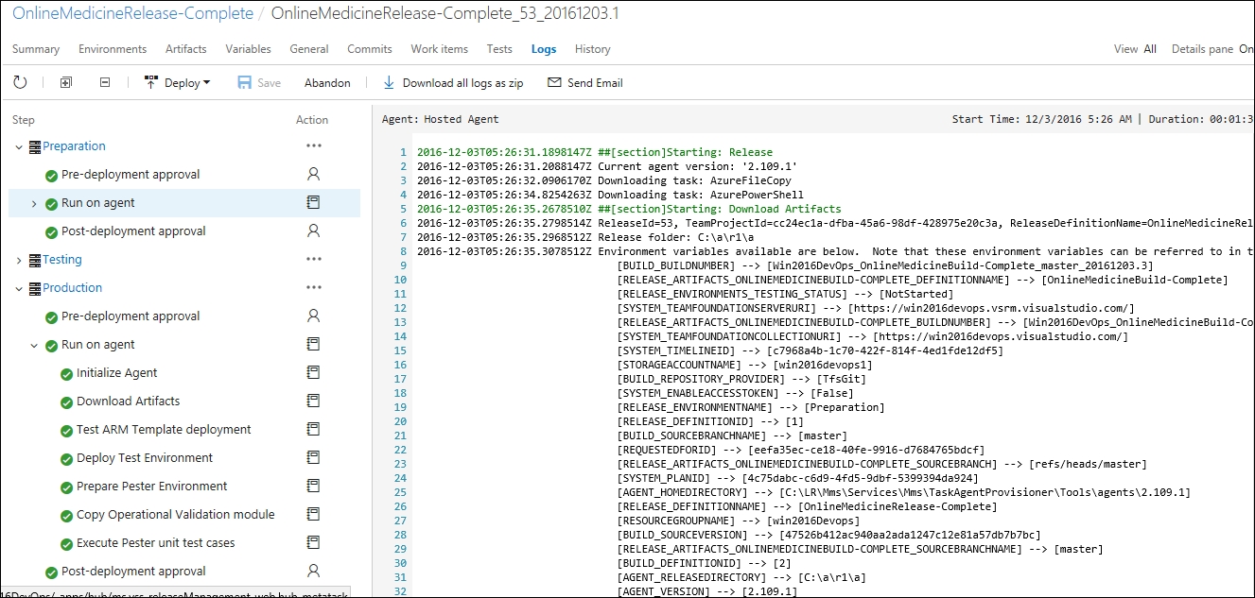Open the Preparation environment ellipsis menu
This screenshot has height=598, width=1255.
pos(314,146)
